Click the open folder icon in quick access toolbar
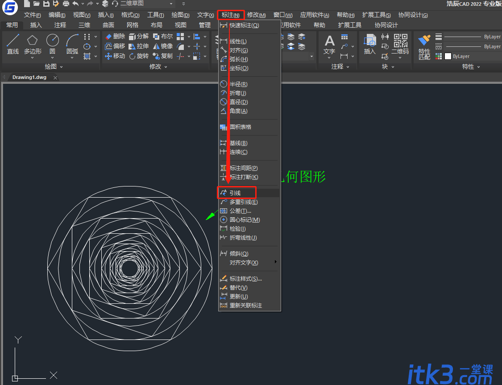The image size is (502, 385). click(37, 4)
